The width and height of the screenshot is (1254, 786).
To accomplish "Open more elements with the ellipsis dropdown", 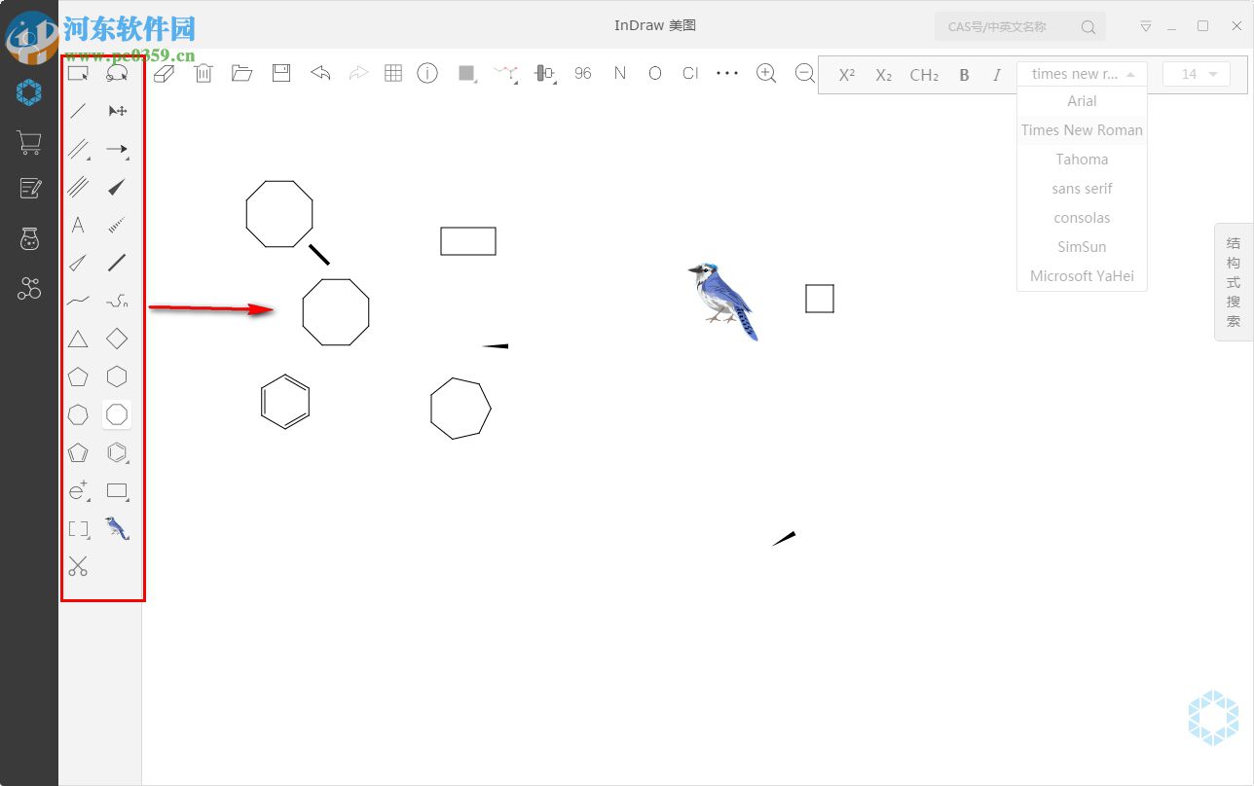I will click(727, 73).
